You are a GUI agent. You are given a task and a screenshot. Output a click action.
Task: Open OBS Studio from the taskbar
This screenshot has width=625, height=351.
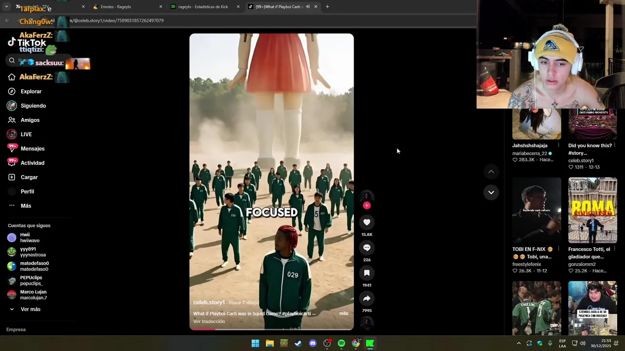pos(327,343)
